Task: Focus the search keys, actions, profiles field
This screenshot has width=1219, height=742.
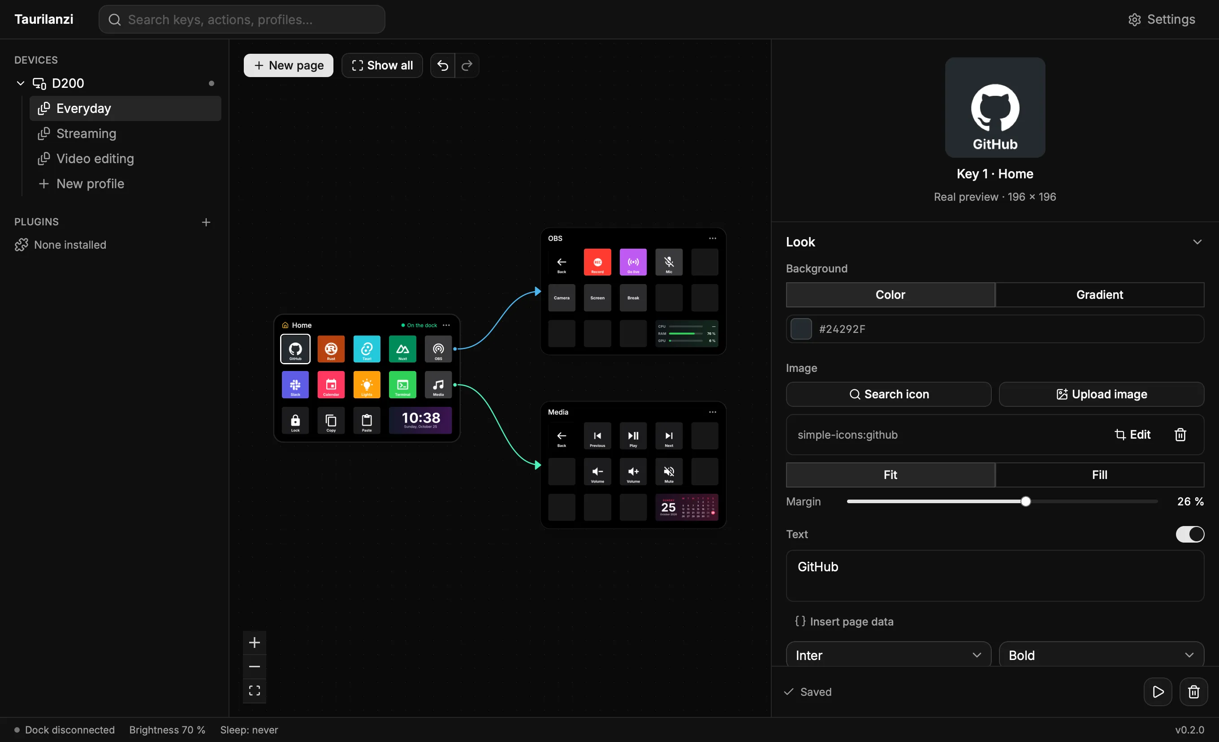Action: click(x=242, y=19)
